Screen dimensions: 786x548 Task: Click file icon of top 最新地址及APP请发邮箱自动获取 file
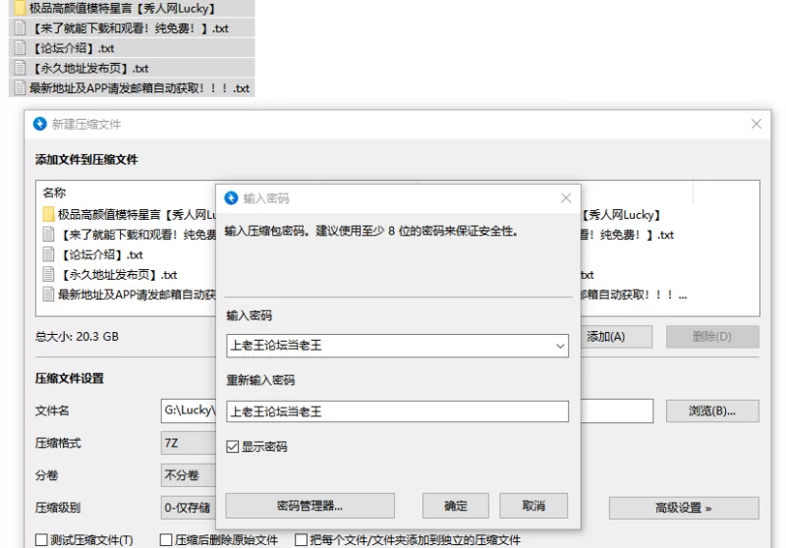pos(20,87)
